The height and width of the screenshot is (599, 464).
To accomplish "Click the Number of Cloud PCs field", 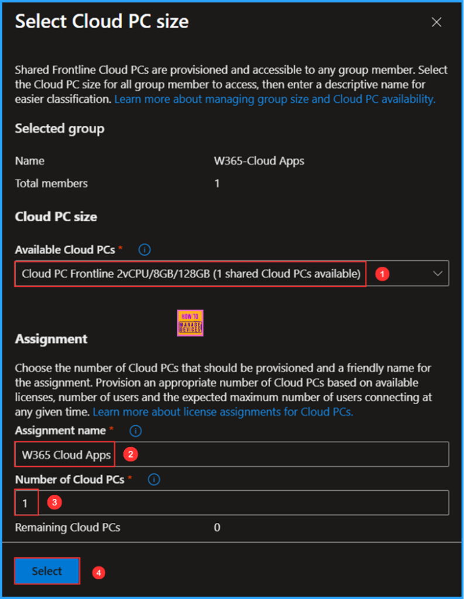I will coord(234,502).
